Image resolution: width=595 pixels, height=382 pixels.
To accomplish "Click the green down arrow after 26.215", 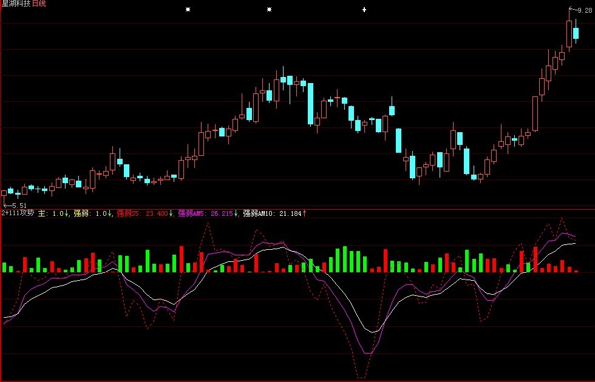I will [236, 213].
